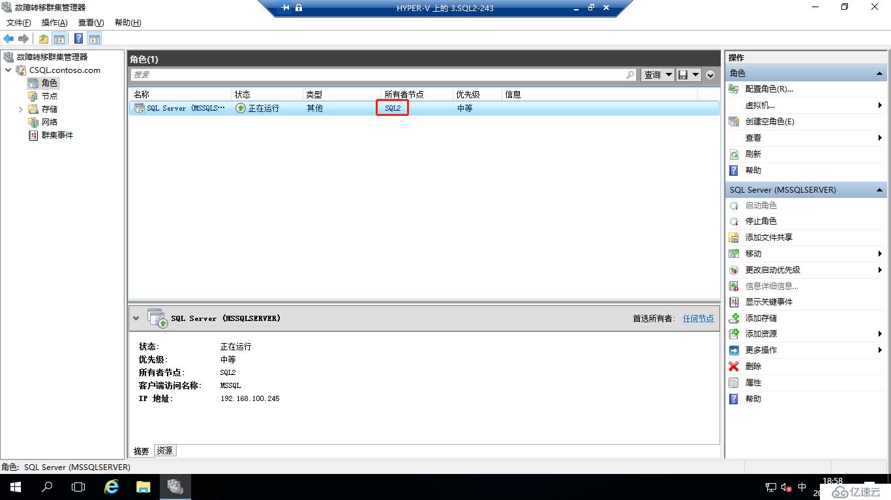Screen dimensions: 891x500
Task: Click the IP address 192.168.100.245 value
Action: (250, 398)
